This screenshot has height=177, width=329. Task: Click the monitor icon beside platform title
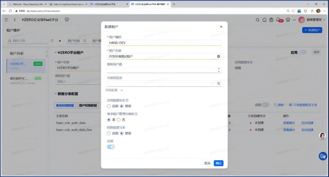[67, 20]
